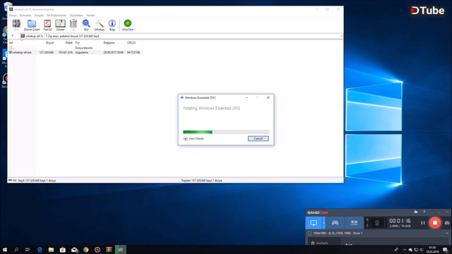Open File Explorer from taskbar
This screenshot has height=254, width=452.
coord(51,250)
